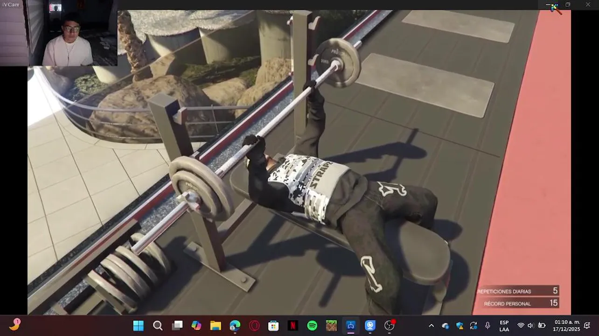Expand hidden tray icons chevron
The image size is (599, 336).
pyautogui.click(x=431, y=326)
